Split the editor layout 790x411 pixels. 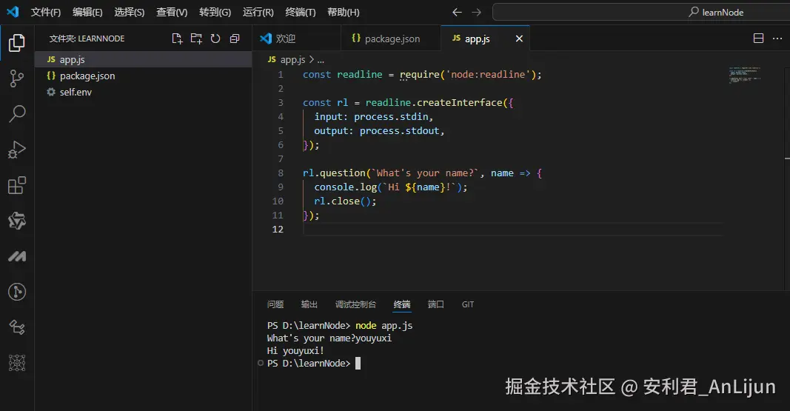click(758, 39)
